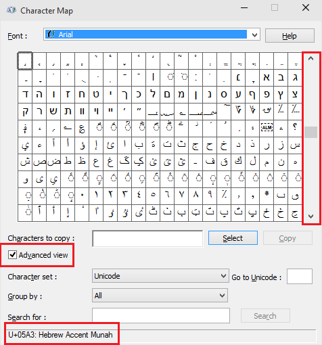Select the Arabic letter Sheen ش cell
The width and height of the screenshot is (322, 345).
coord(25,162)
